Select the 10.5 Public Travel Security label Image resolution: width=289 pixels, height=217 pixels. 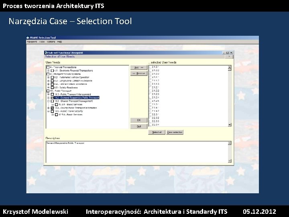coord(69,111)
